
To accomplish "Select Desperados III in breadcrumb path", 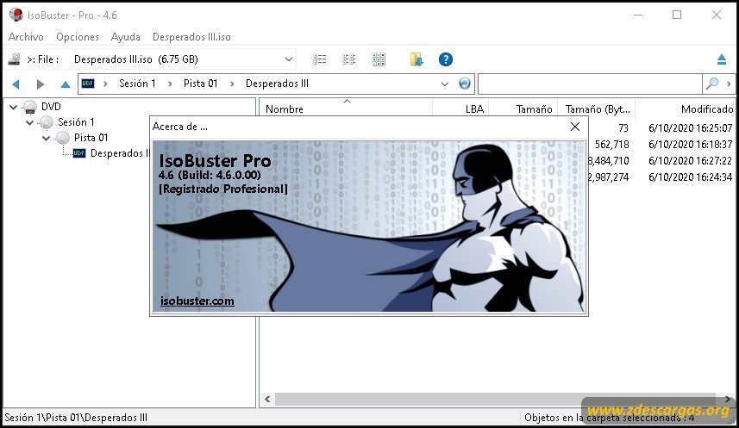I will (x=277, y=84).
